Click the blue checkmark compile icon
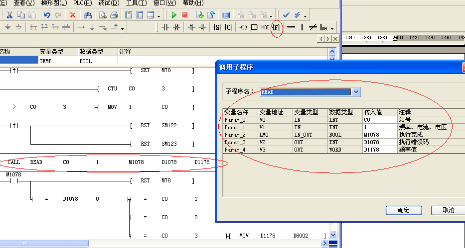465x248 pixels. pos(286,15)
